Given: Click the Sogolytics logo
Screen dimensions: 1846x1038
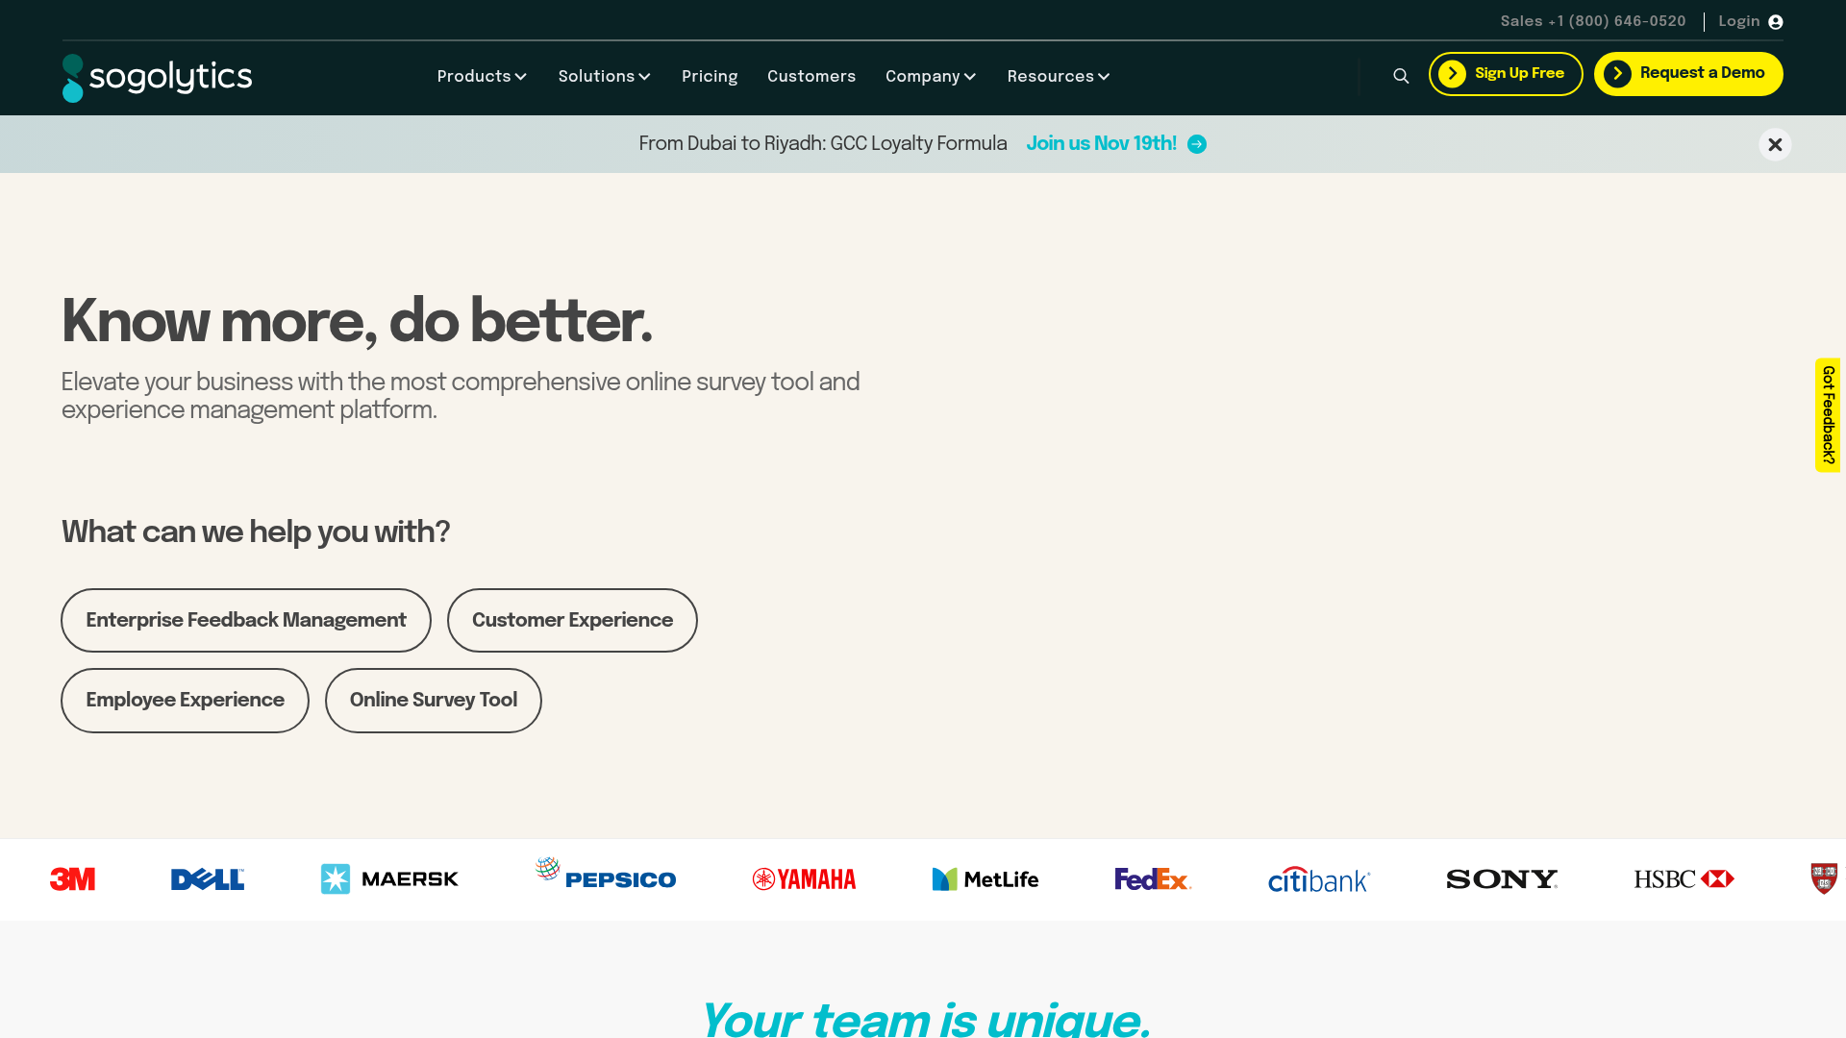Looking at the screenshot, I should (x=157, y=77).
